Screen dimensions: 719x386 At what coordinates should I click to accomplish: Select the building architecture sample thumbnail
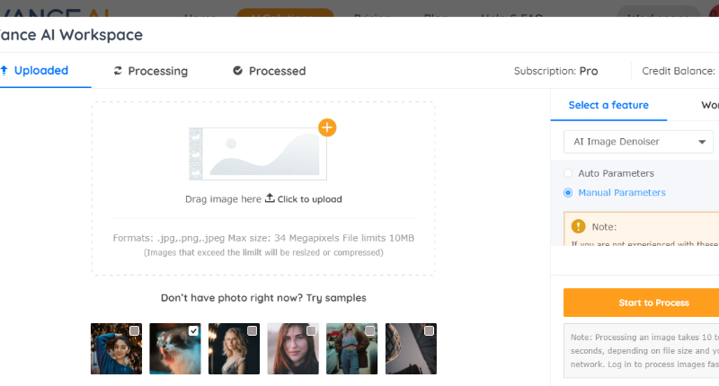pos(411,349)
